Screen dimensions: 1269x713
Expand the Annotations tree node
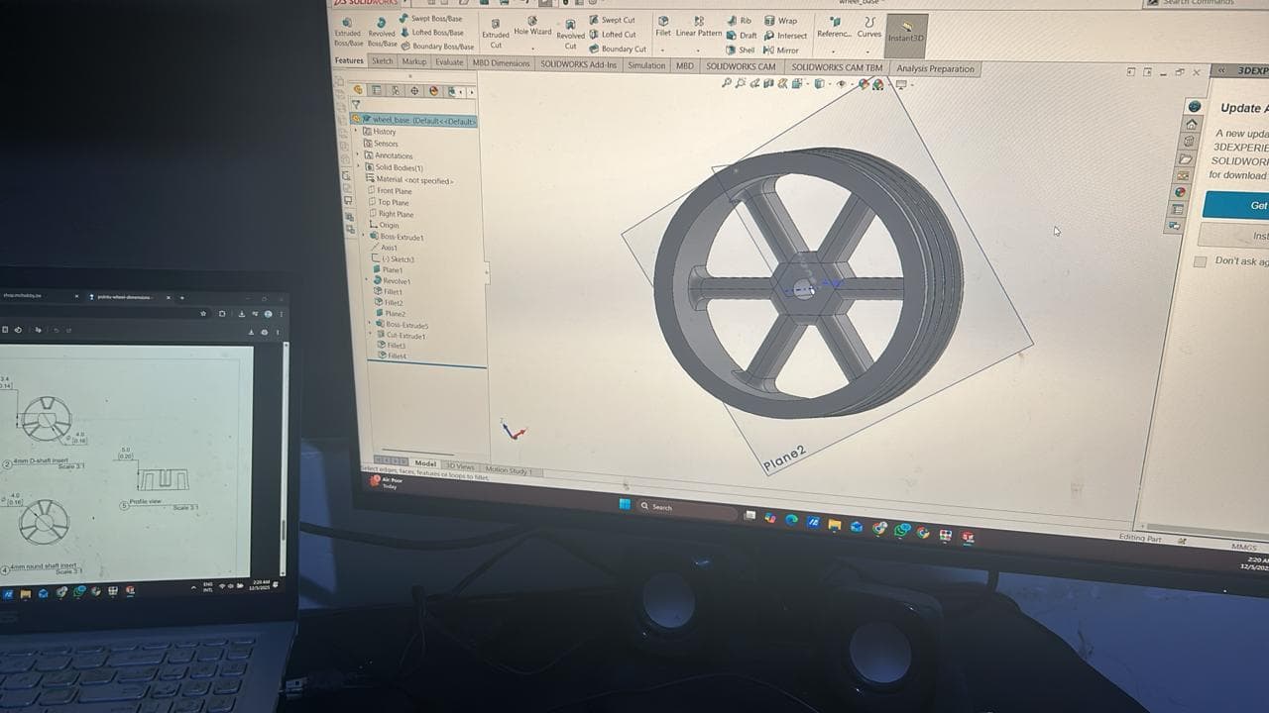tap(357, 154)
